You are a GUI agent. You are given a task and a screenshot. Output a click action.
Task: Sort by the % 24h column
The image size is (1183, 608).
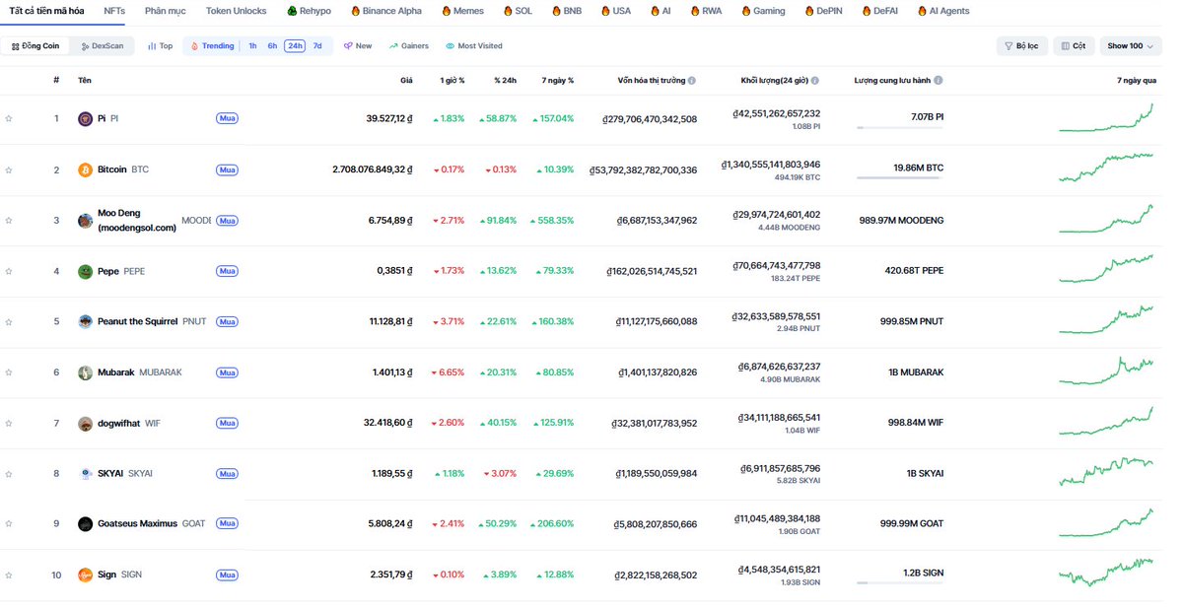tap(505, 81)
